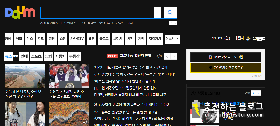This screenshot has width=280, height=126.
Task: Expand the weather dropdown arrow
Action: pyautogui.click(x=264, y=39)
